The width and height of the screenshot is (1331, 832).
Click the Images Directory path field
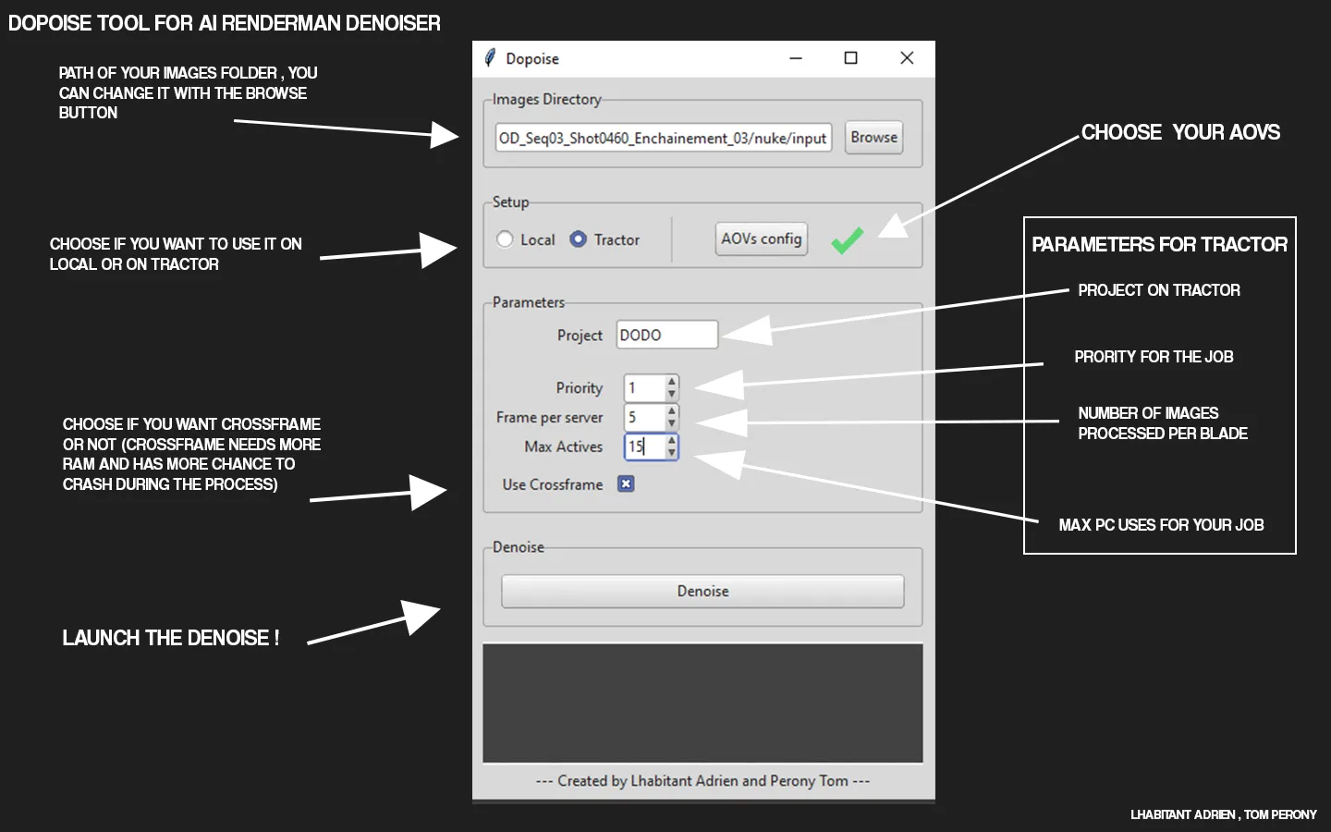click(663, 138)
